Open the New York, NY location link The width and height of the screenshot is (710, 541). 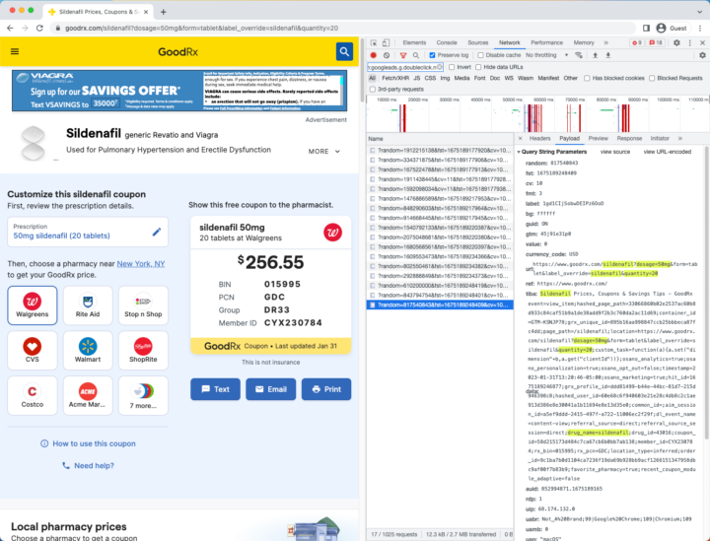pyautogui.click(x=141, y=264)
